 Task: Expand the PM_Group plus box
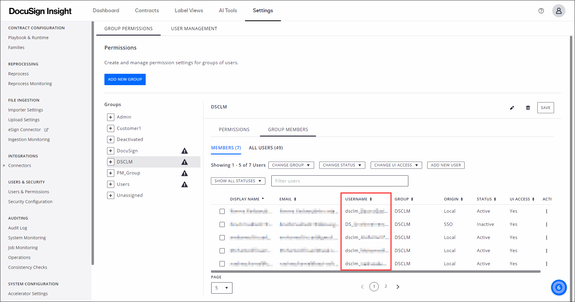[111, 173]
